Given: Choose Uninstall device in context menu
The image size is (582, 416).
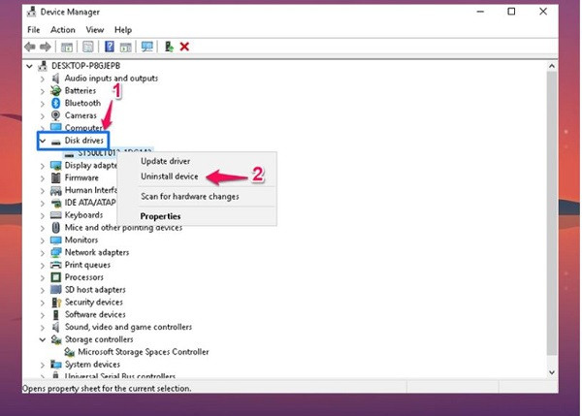Looking at the screenshot, I should point(169,176).
